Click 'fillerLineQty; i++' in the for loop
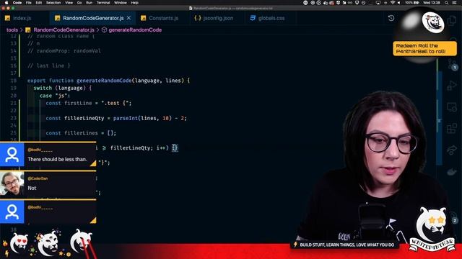Image resolution: width=462 pixels, height=259 pixels. pyautogui.click(x=138, y=148)
